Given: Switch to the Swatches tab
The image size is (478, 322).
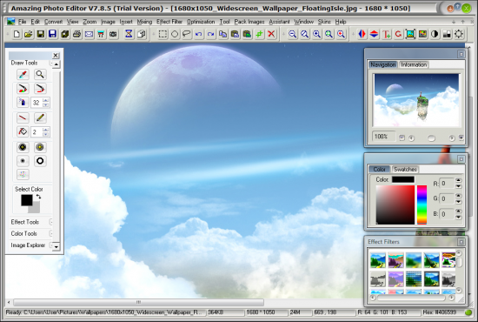Looking at the screenshot, I should pos(405,169).
